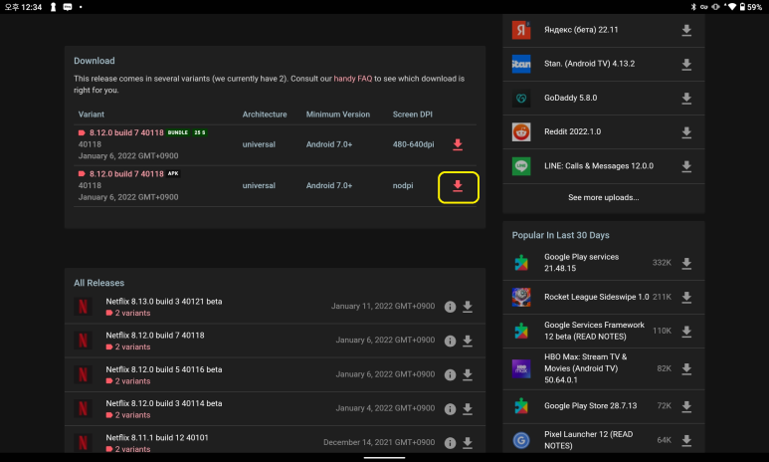Open Reddit app icon
The height and width of the screenshot is (462, 769).
tap(521, 132)
